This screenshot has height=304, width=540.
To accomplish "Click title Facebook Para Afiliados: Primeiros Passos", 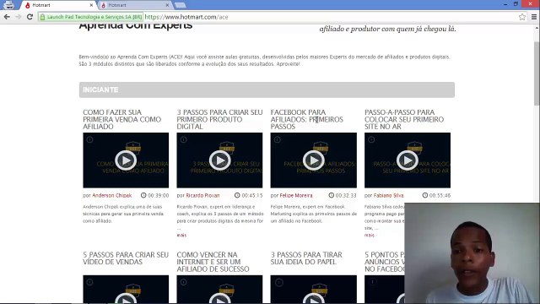I will pyautogui.click(x=307, y=119).
